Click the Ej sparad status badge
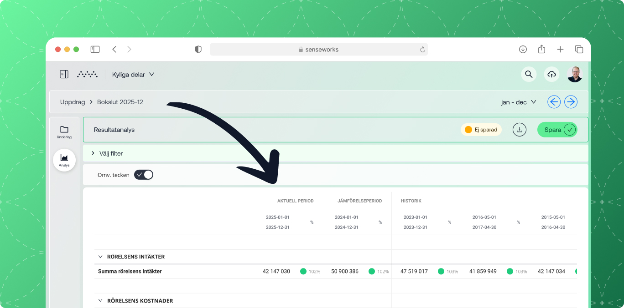This screenshot has height=308, width=624. (481, 130)
